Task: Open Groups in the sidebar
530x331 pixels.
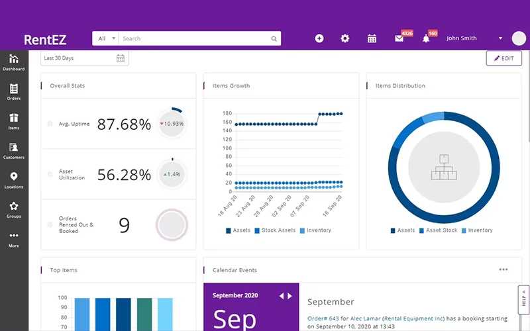Action: (14, 209)
